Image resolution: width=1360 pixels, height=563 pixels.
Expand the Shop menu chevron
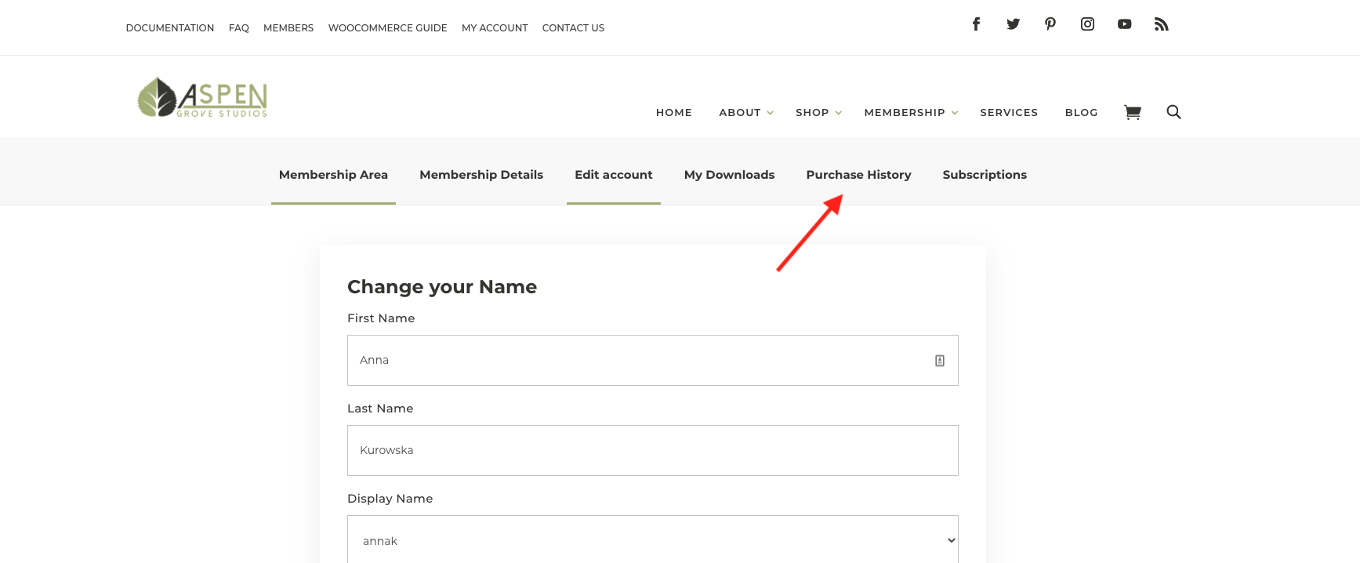[x=838, y=113]
